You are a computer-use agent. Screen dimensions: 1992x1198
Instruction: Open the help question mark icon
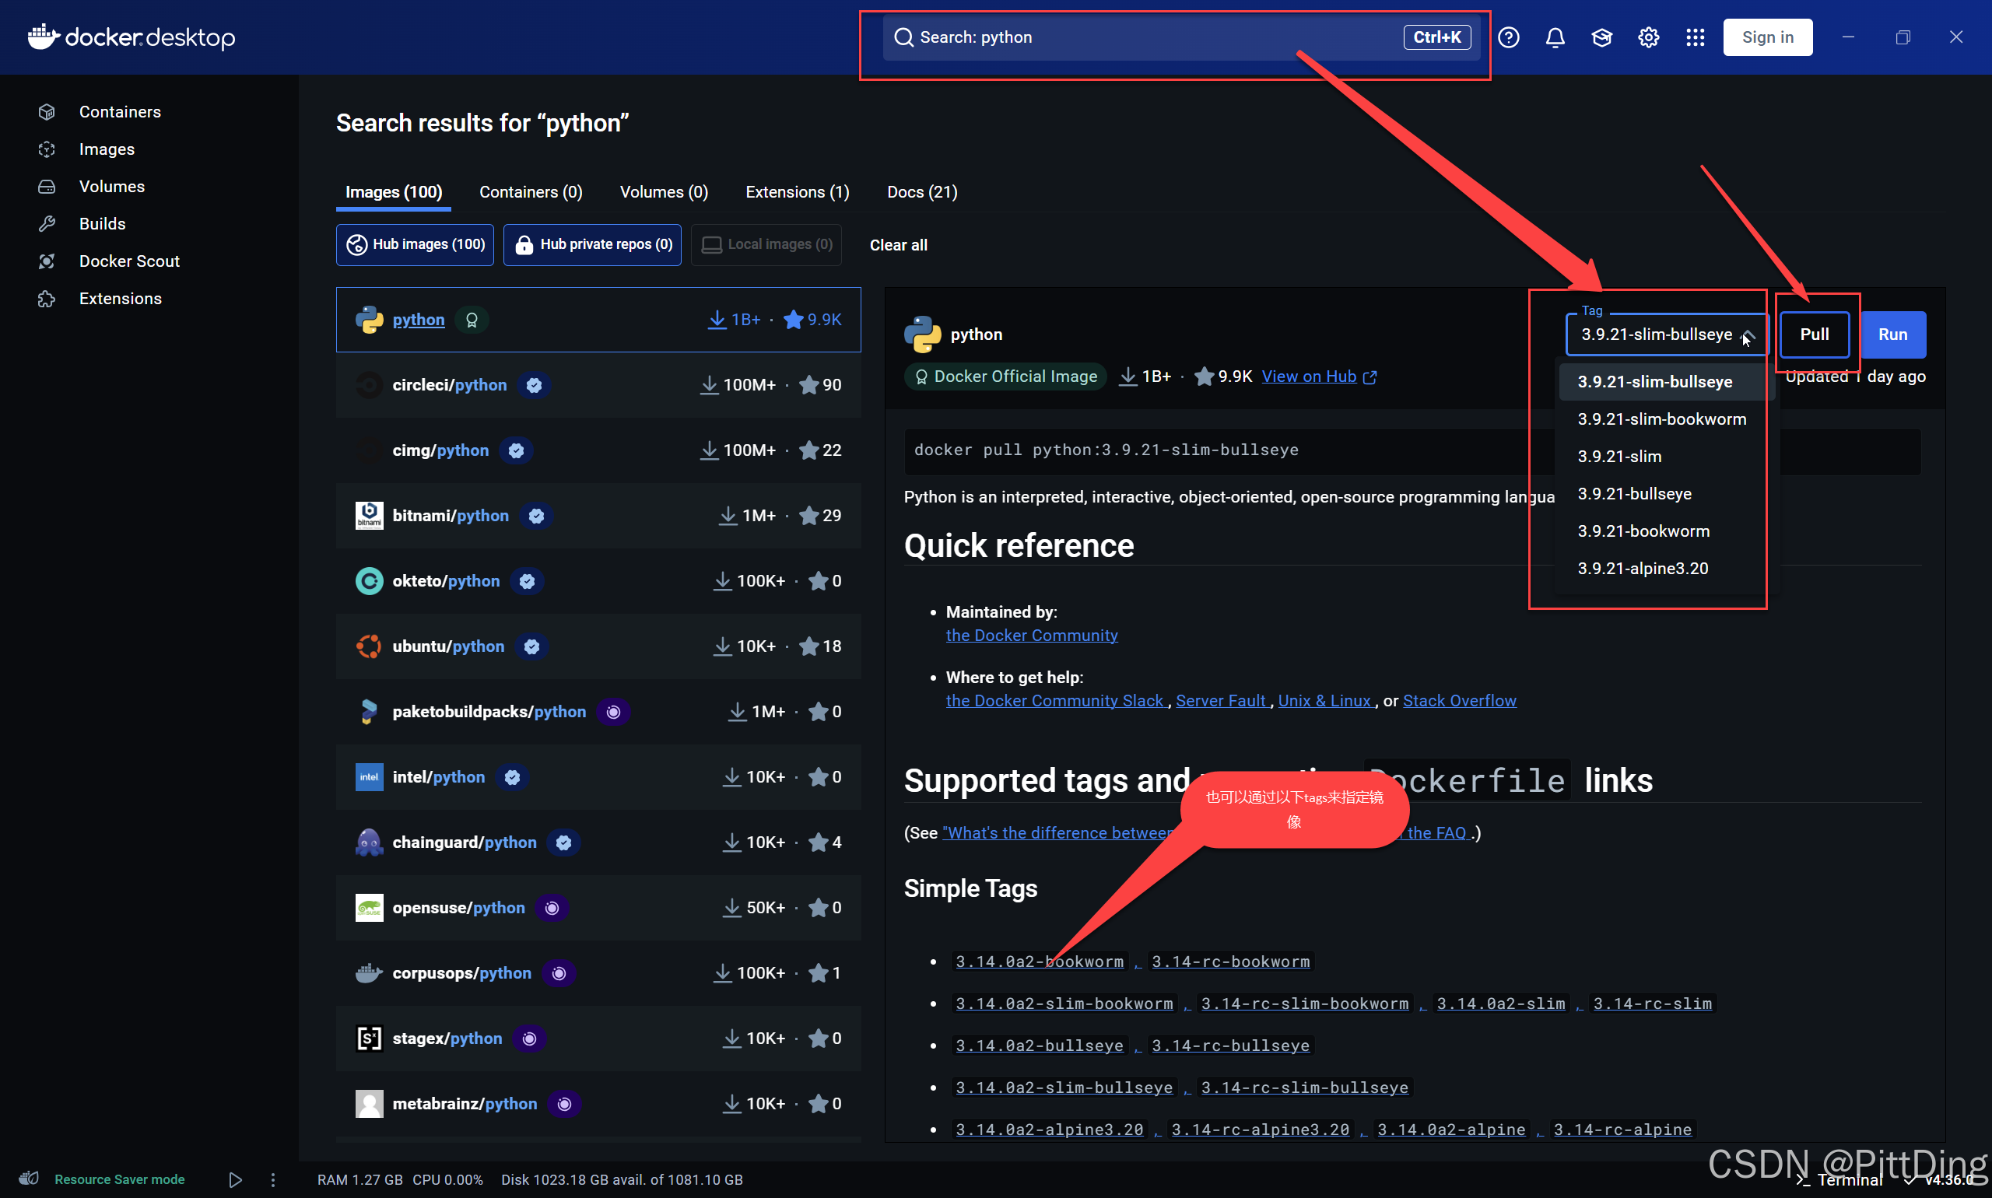click(x=1508, y=37)
